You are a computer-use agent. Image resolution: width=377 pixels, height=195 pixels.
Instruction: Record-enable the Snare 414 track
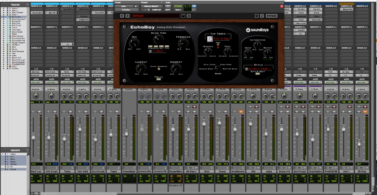[x=287, y=107]
